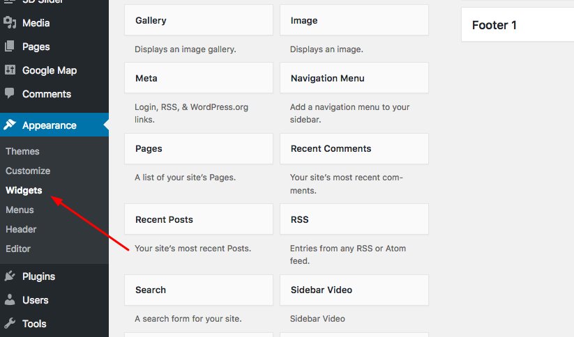Click the Media camera-and-note icon

point(10,23)
